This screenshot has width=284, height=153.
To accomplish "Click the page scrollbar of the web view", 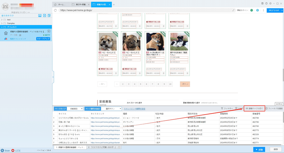I will tap(283, 75).
